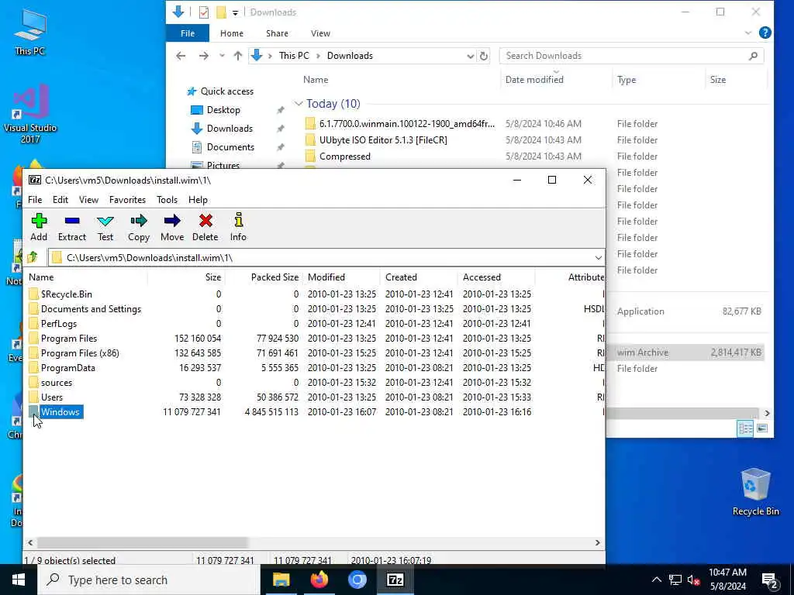Click the Copy toolbar icon
Image resolution: width=794 pixels, height=595 pixels.
[x=138, y=227]
